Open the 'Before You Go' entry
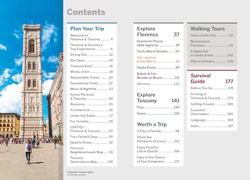The image size is (250, 180). point(212,88)
